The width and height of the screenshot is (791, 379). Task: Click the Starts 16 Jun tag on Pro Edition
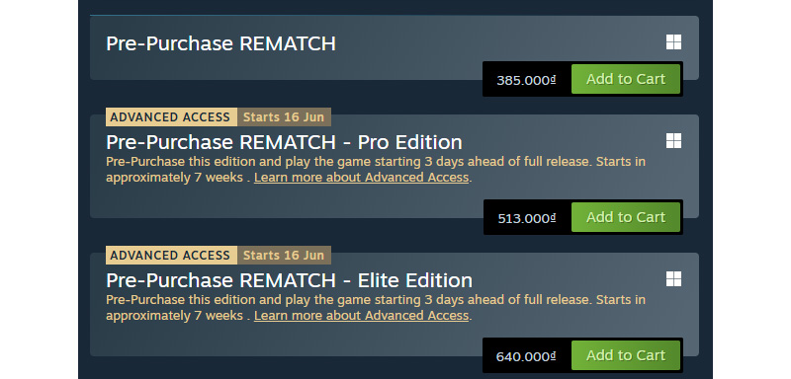pyautogui.click(x=284, y=116)
